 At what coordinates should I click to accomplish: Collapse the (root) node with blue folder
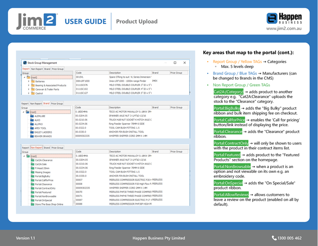[x=24, y=112]
